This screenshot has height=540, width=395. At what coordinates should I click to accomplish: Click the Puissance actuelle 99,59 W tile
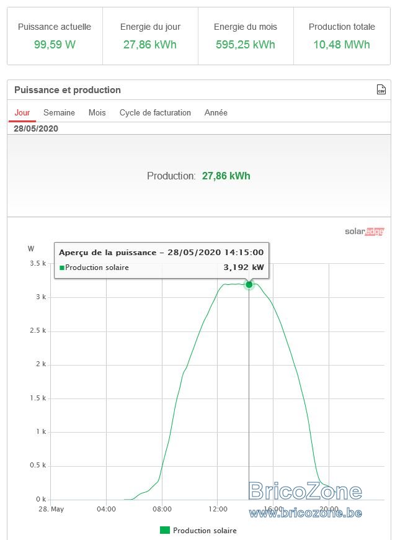[x=55, y=36]
